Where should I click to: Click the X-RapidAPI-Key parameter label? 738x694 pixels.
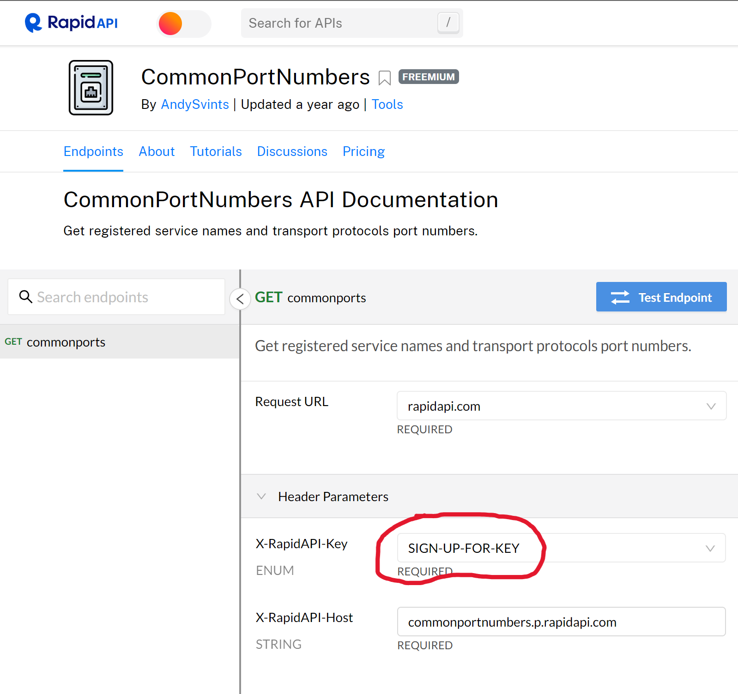point(302,544)
